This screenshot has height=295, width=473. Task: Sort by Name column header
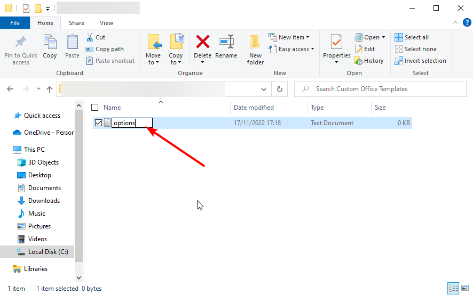[112, 108]
